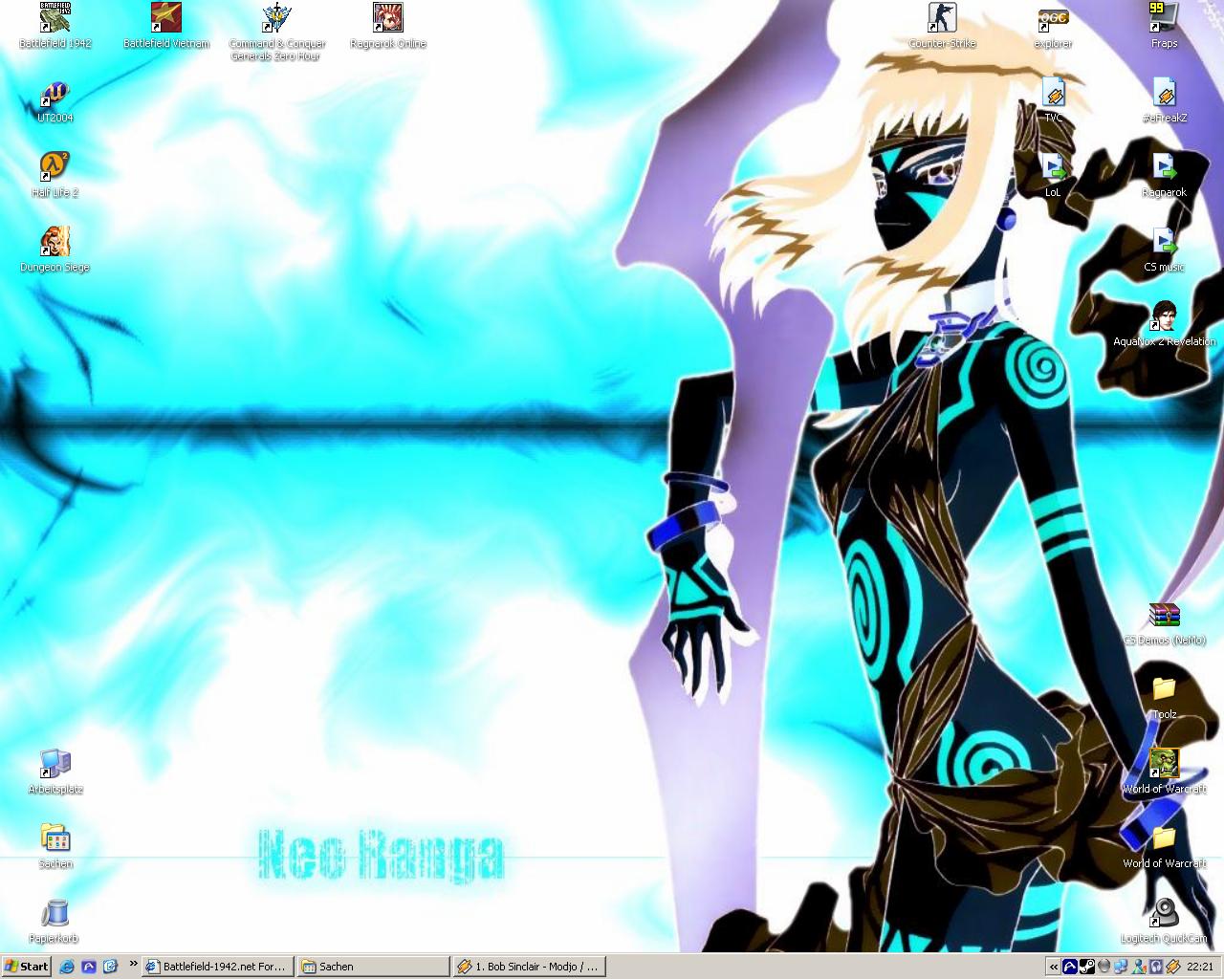Image resolution: width=1224 pixels, height=979 pixels.
Task: Open the Toolz folder
Action: [1164, 697]
